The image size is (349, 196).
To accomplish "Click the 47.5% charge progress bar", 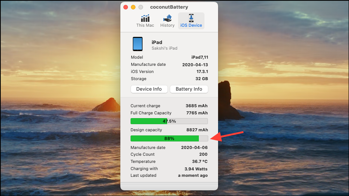I will (x=169, y=121).
